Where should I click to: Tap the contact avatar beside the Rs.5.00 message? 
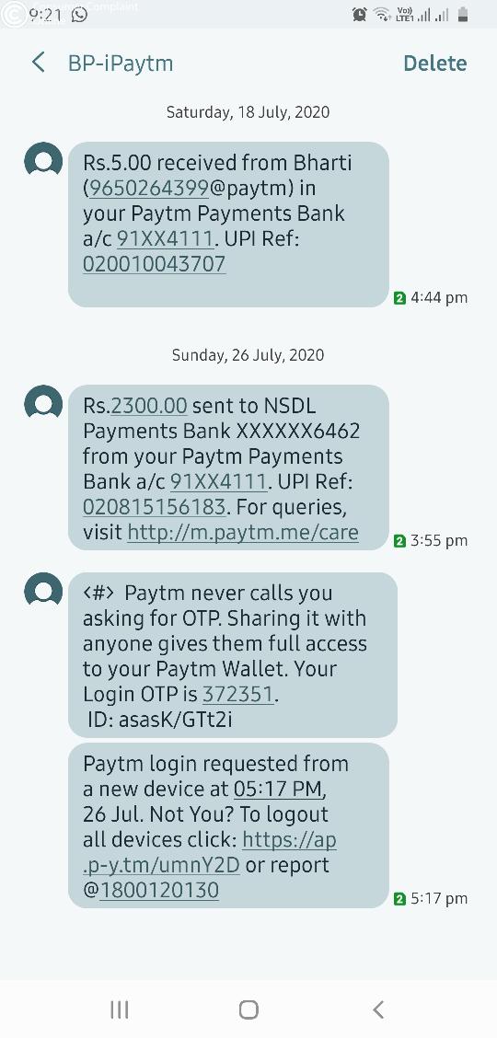[43, 161]
